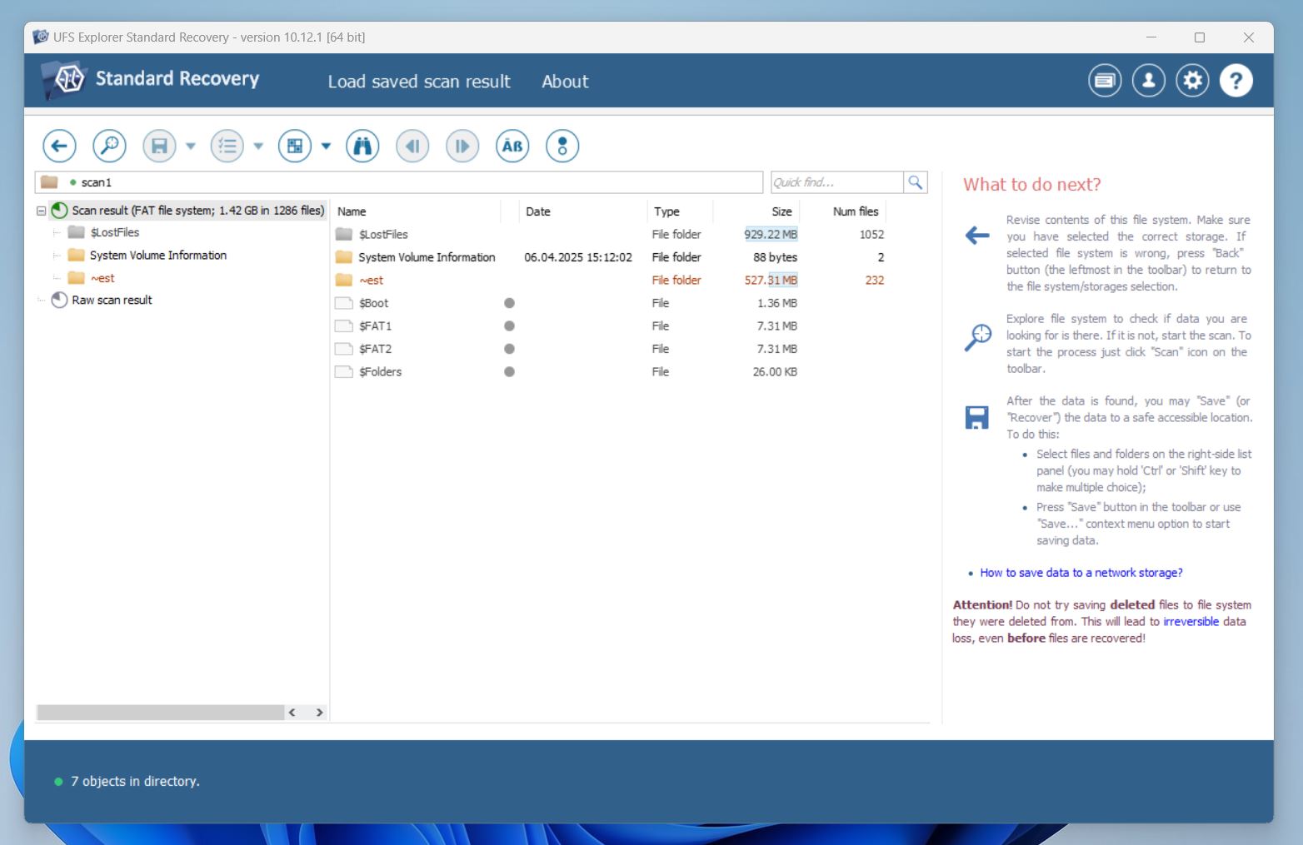Select the $Folders file row
The width and height of the screenshot is (1303, 845).
coord(610,372)
